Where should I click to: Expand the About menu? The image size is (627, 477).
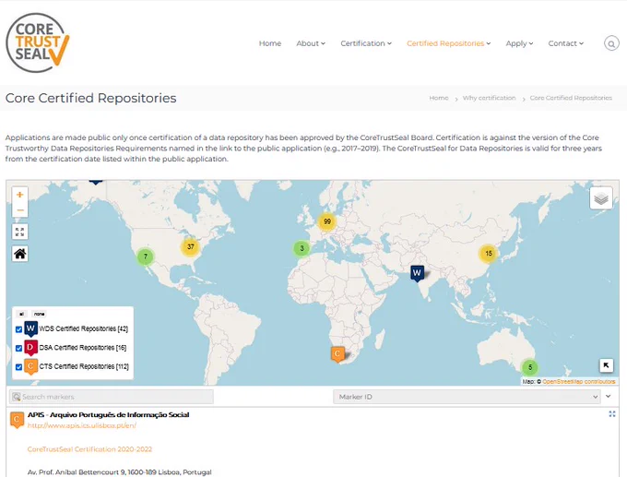[311, 43]
